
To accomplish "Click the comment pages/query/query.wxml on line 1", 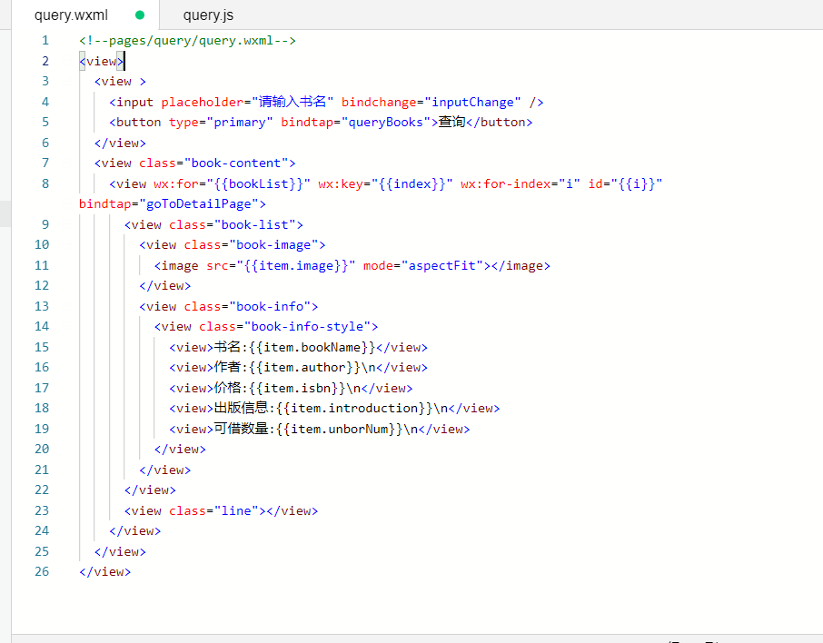I will [187, 41].
